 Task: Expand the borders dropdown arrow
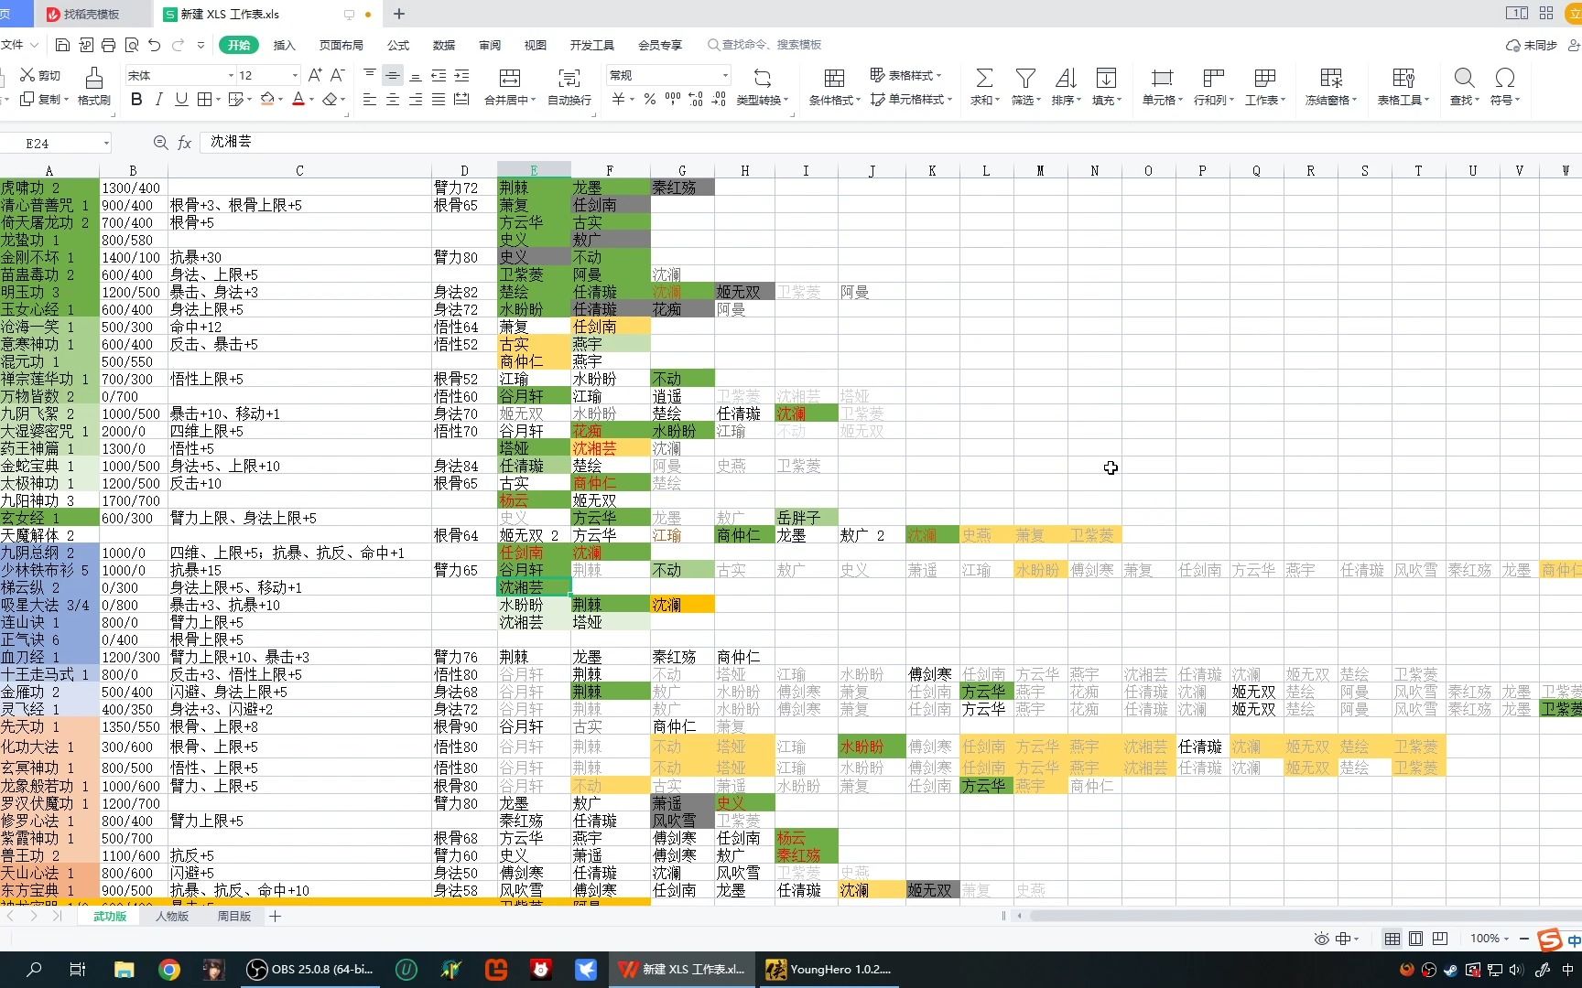tap(218, 99)
